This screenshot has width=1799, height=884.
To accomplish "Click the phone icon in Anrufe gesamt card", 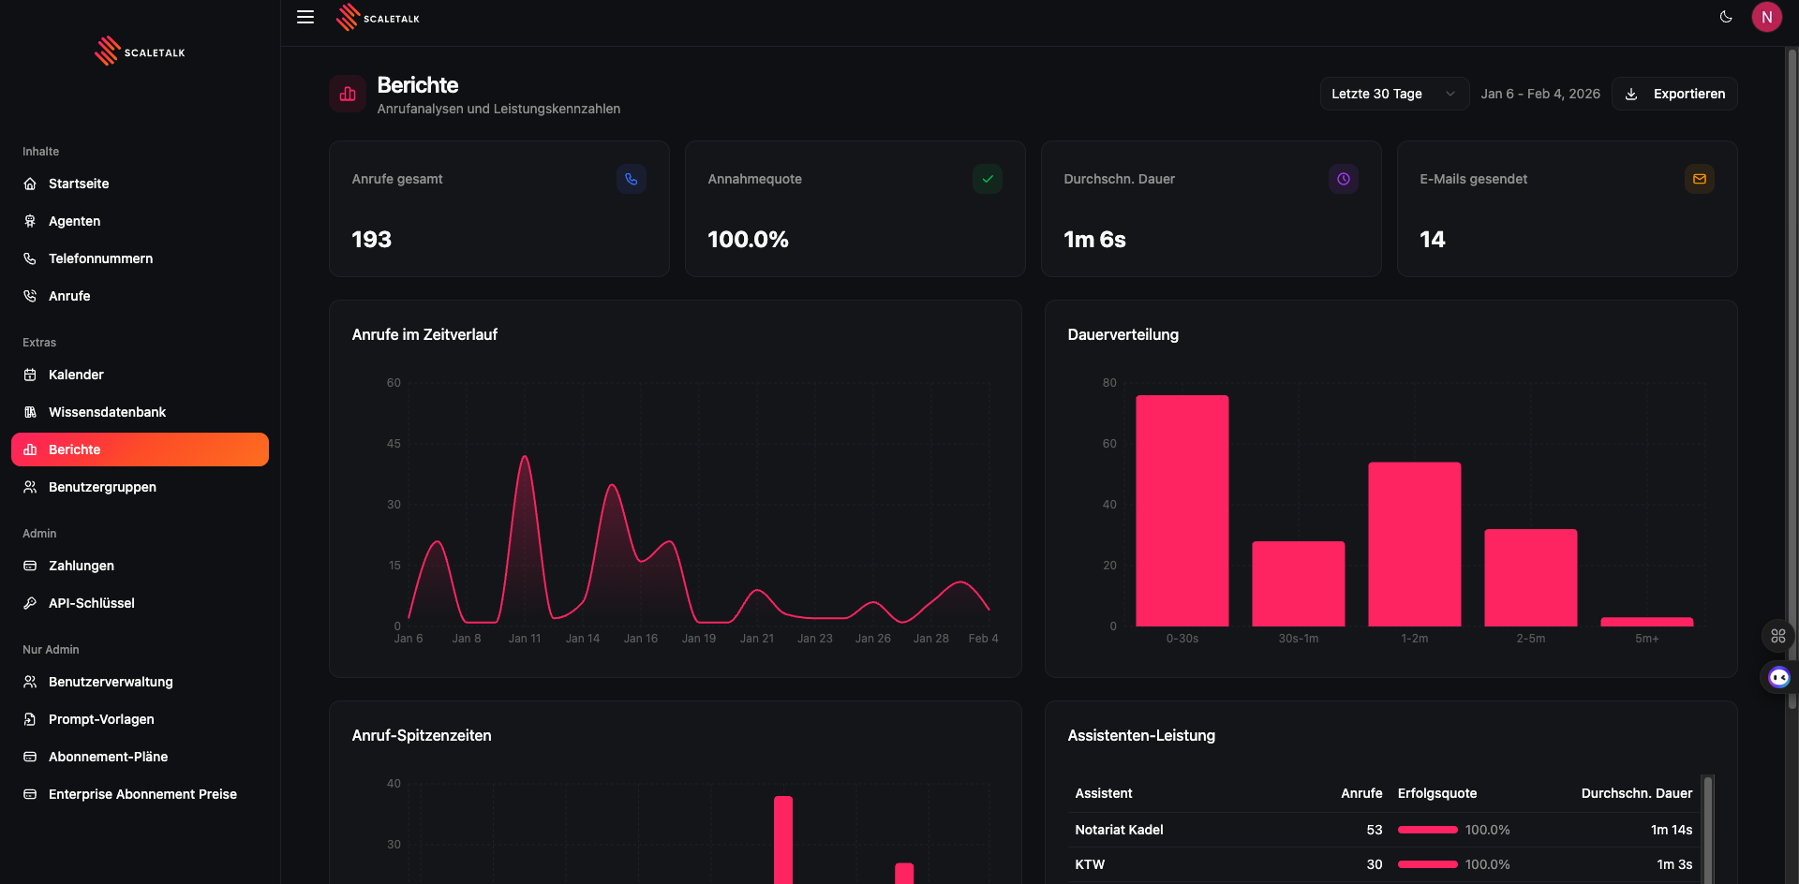I will click(632, 179).
